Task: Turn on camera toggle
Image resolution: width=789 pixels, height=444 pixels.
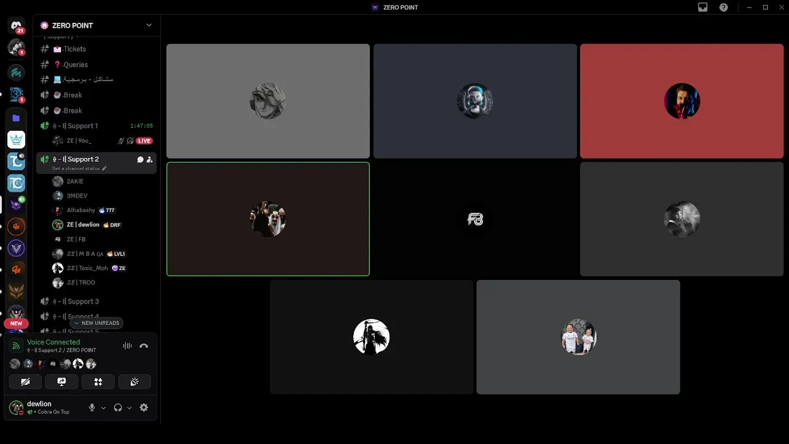Action: [25, 382]
